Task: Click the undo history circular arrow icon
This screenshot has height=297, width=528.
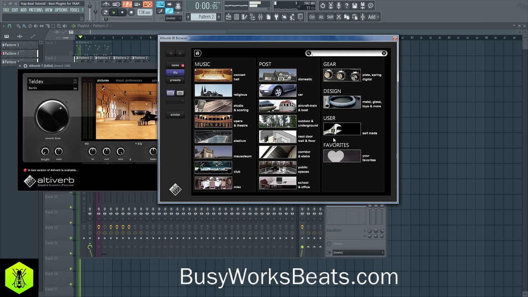Action: coord(323,5)
